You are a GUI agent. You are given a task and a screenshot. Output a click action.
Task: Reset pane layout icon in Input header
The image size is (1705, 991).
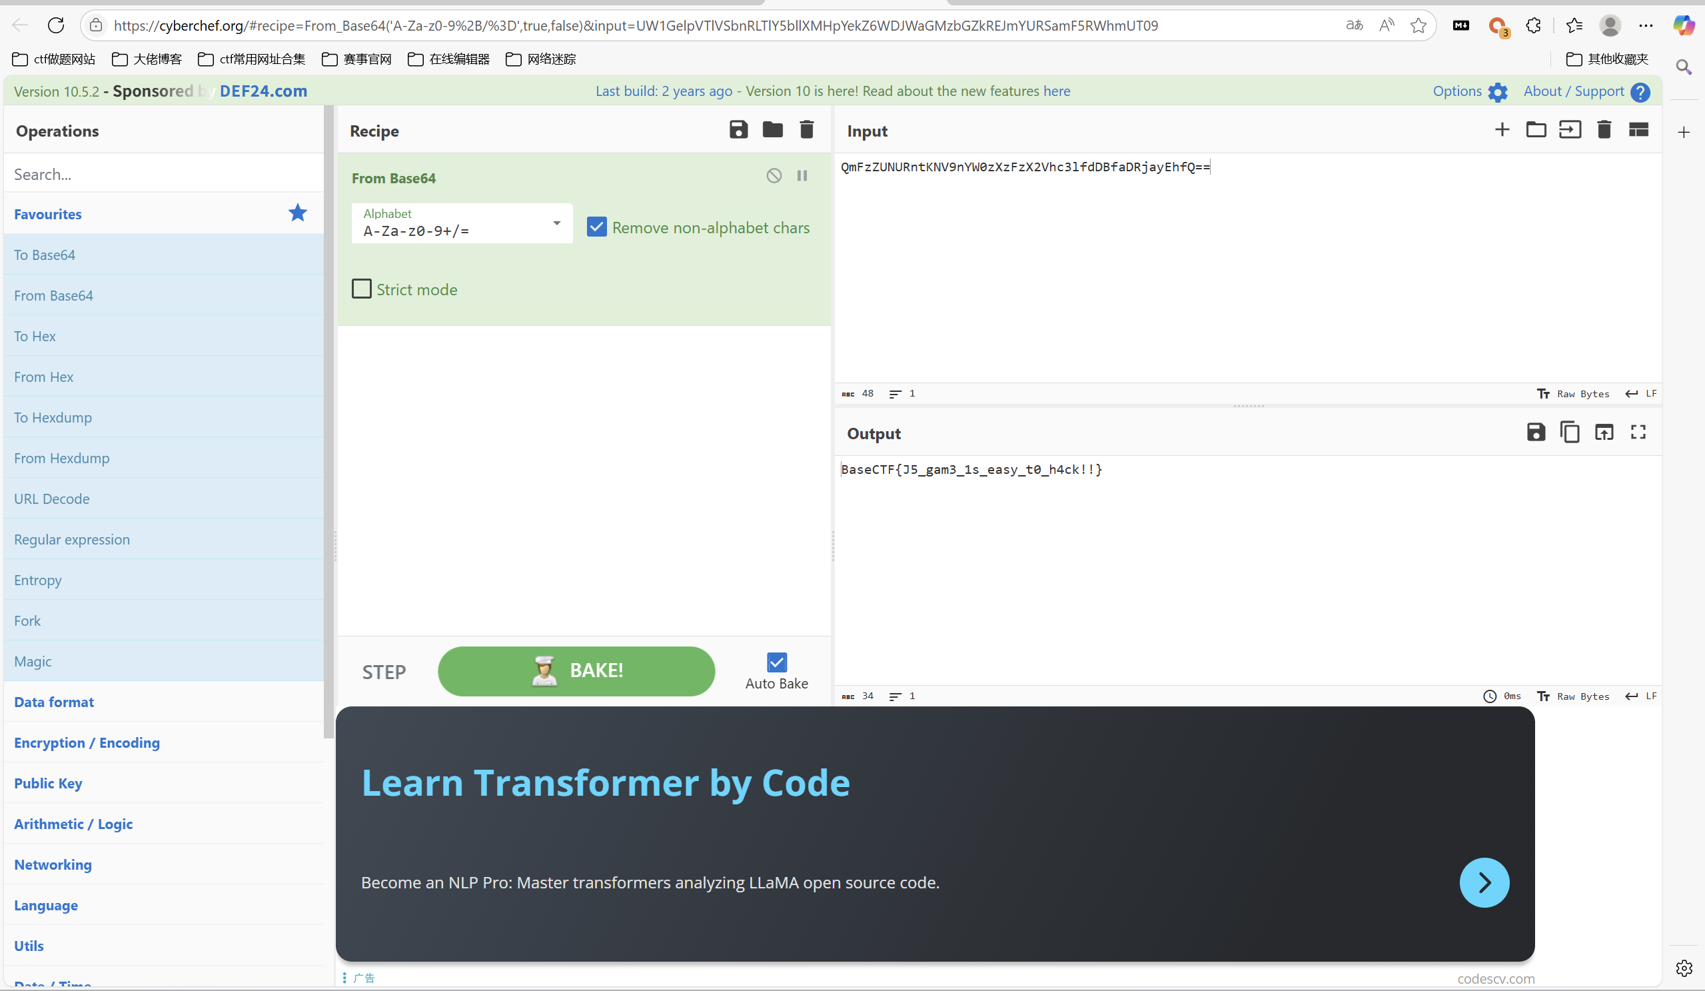coord(1638,129)
